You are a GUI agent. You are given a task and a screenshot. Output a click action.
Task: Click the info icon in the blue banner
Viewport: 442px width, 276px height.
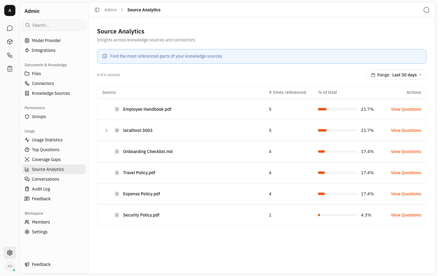click(x=105, y=56)
